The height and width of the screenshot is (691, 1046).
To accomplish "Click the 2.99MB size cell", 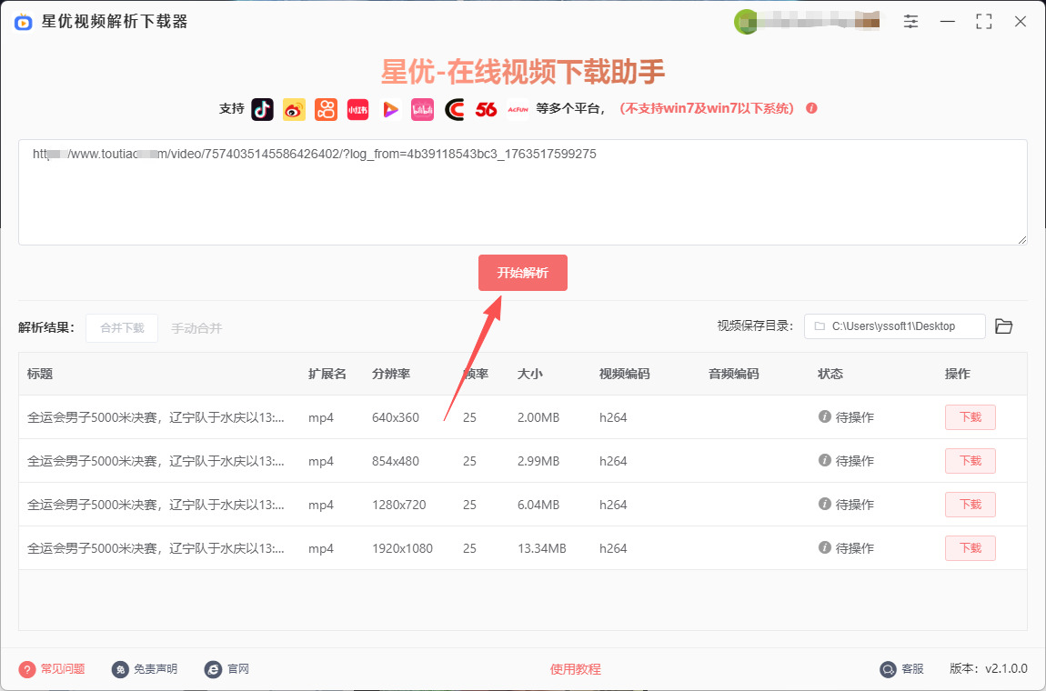I will (538, 461).
